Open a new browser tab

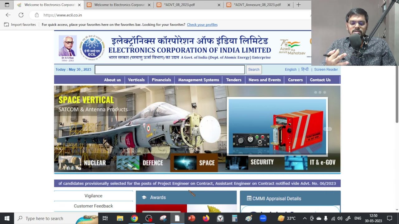pyautogui.click(x=298, y=5)
